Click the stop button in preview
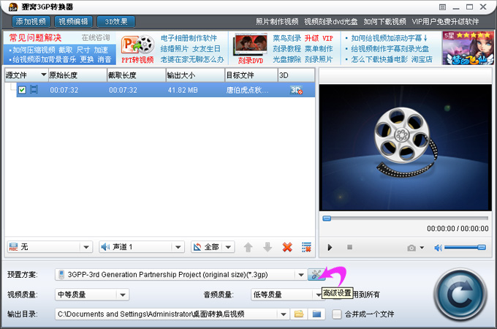The height and width of the screenshot is (329, 497). click(x=349, y=247)
